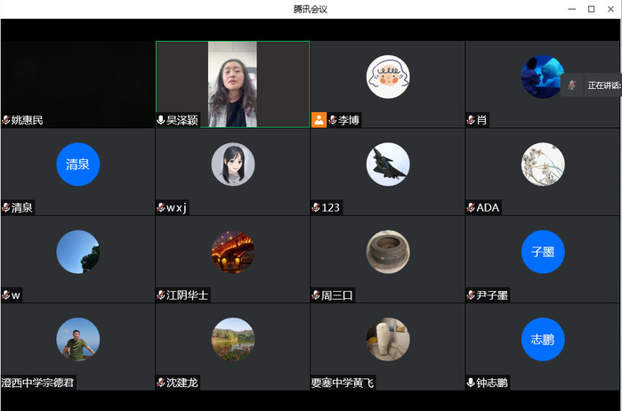Image resolution: width=622 pixels, height=411 pixels.
Task: Click the muted mic icon for wxj
Action: tap(161, 208)
